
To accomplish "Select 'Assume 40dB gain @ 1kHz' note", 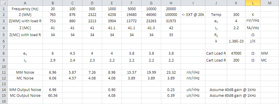I will pyautogui.click(x=233, y=90).
